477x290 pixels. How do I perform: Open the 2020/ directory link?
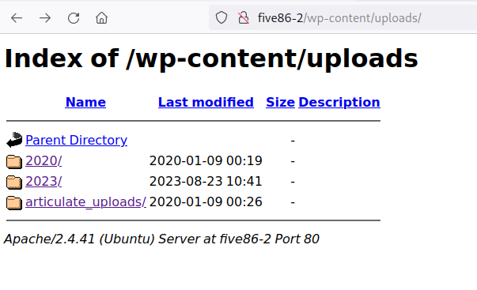point(44,161)
